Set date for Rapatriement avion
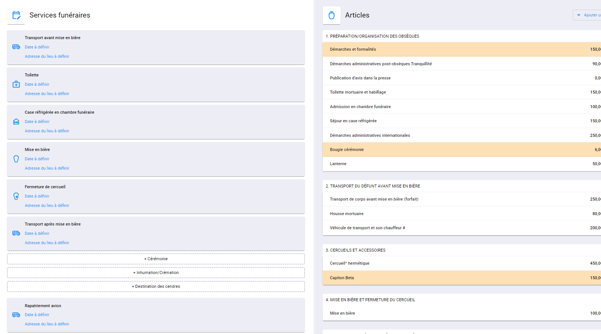Image resolution: width=601 pixels, height=334 pixels. 37,315
